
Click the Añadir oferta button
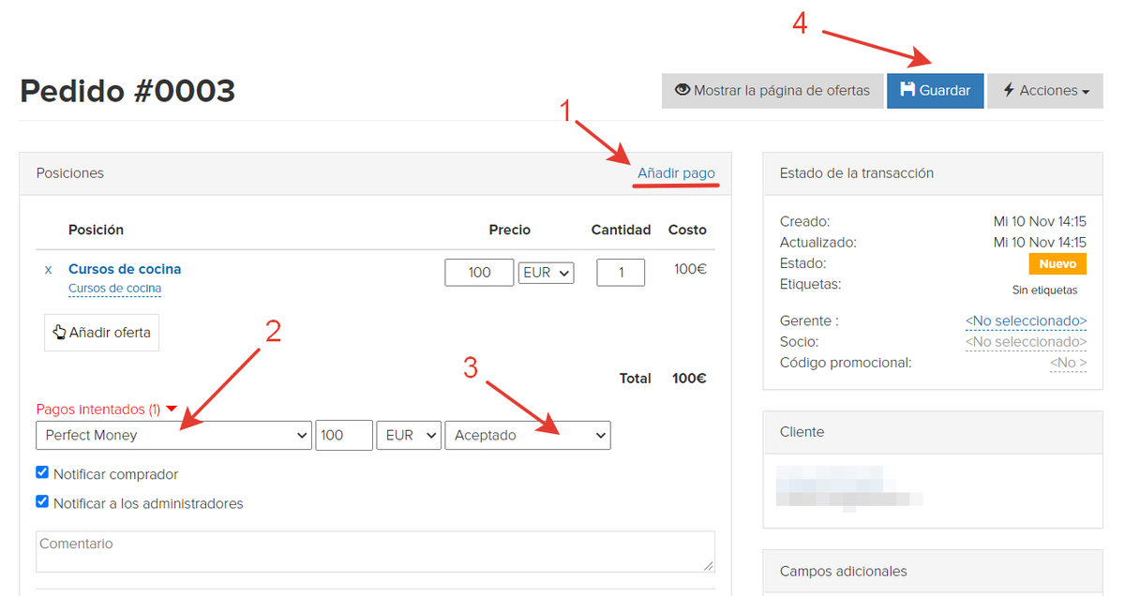(x=101, y=333)
